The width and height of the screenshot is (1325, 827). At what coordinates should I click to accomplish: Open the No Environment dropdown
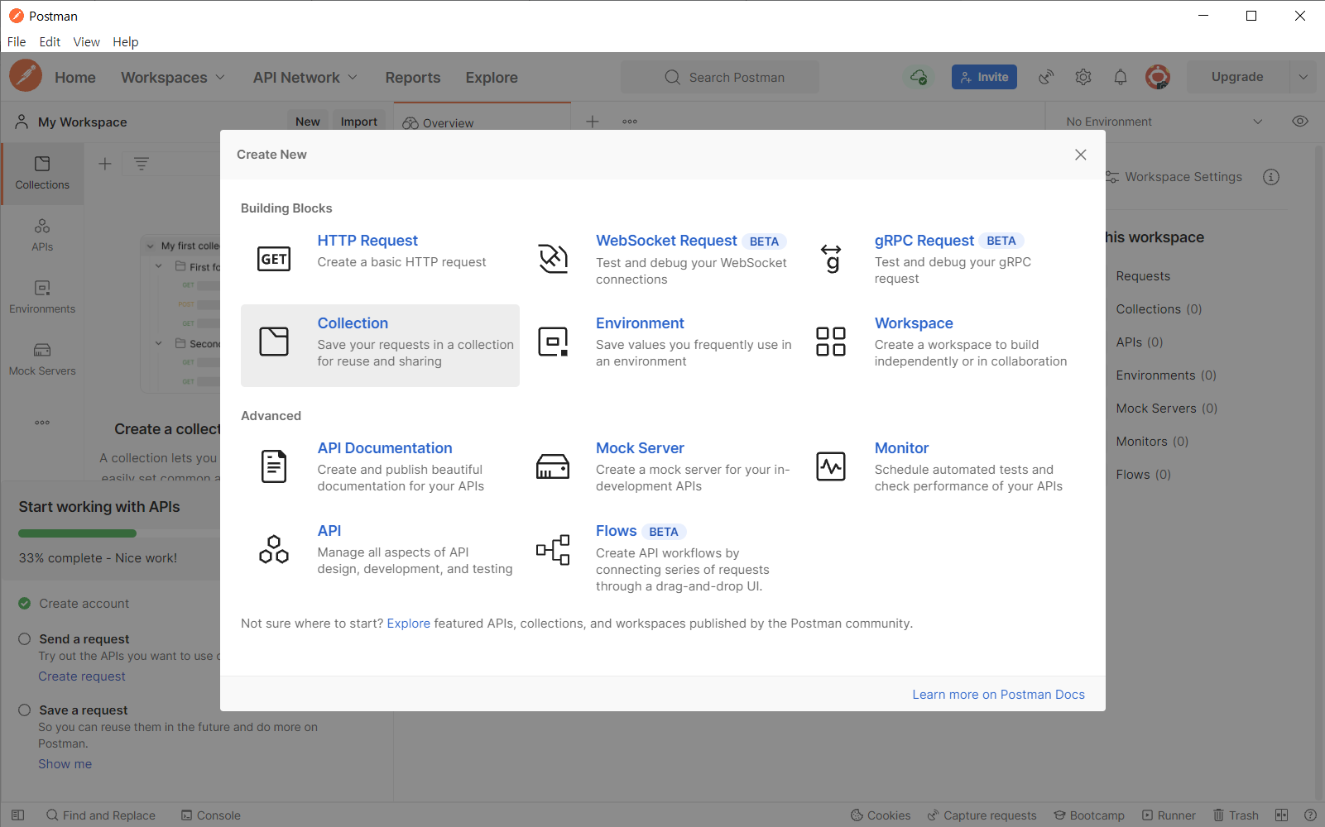click(x=1164, y=122)
